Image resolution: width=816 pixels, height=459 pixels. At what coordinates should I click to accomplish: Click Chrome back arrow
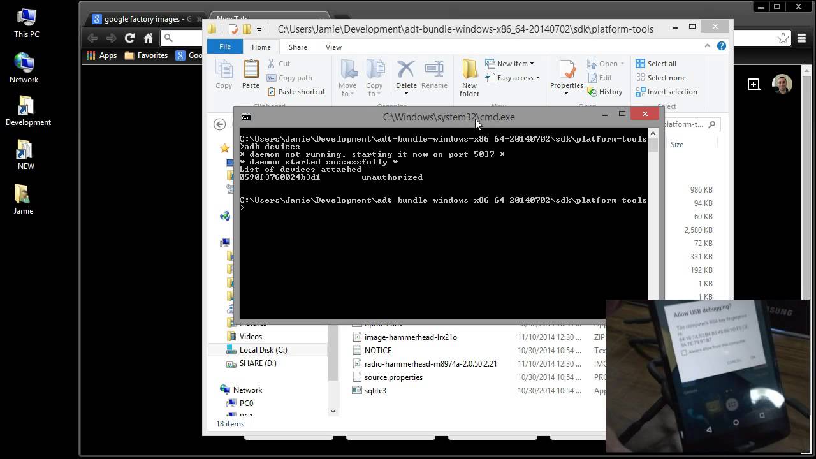pos(93,38)
